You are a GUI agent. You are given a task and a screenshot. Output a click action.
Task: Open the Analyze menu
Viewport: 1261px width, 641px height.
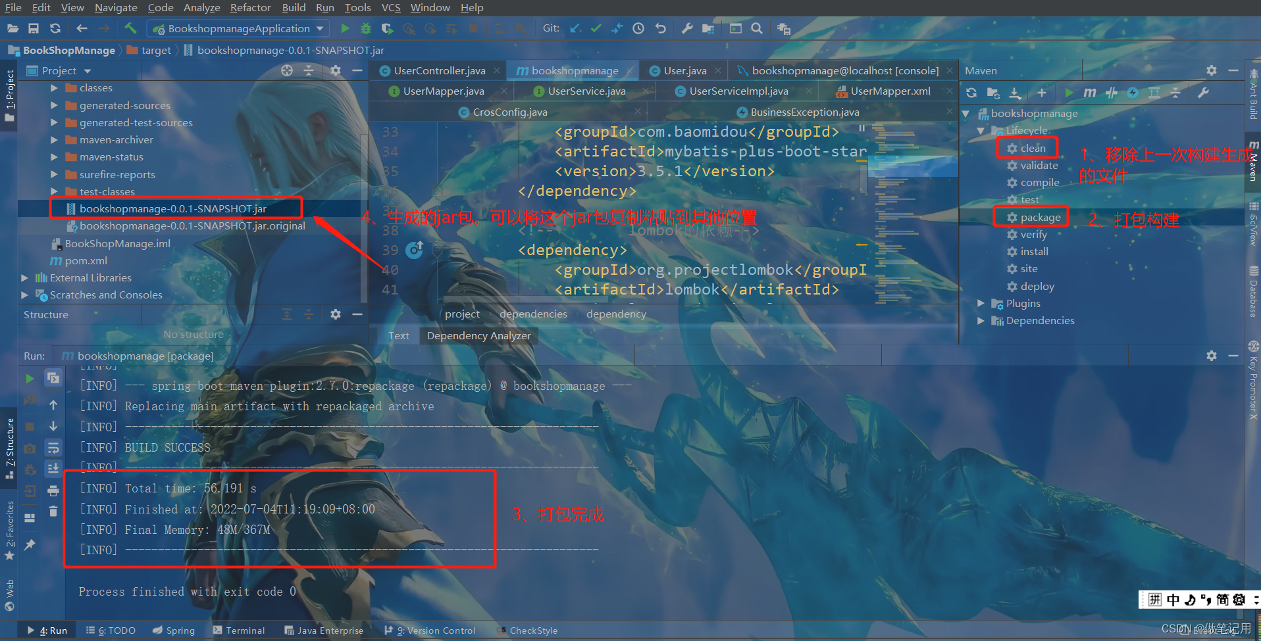(201, 7)
